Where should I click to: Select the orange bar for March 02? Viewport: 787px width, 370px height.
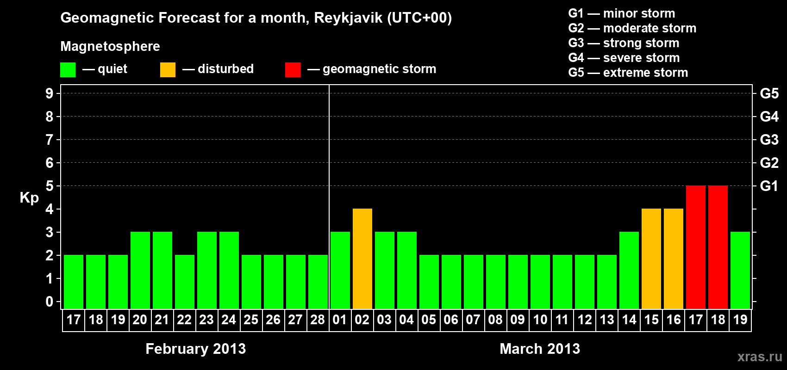click(x=362, y=259)
